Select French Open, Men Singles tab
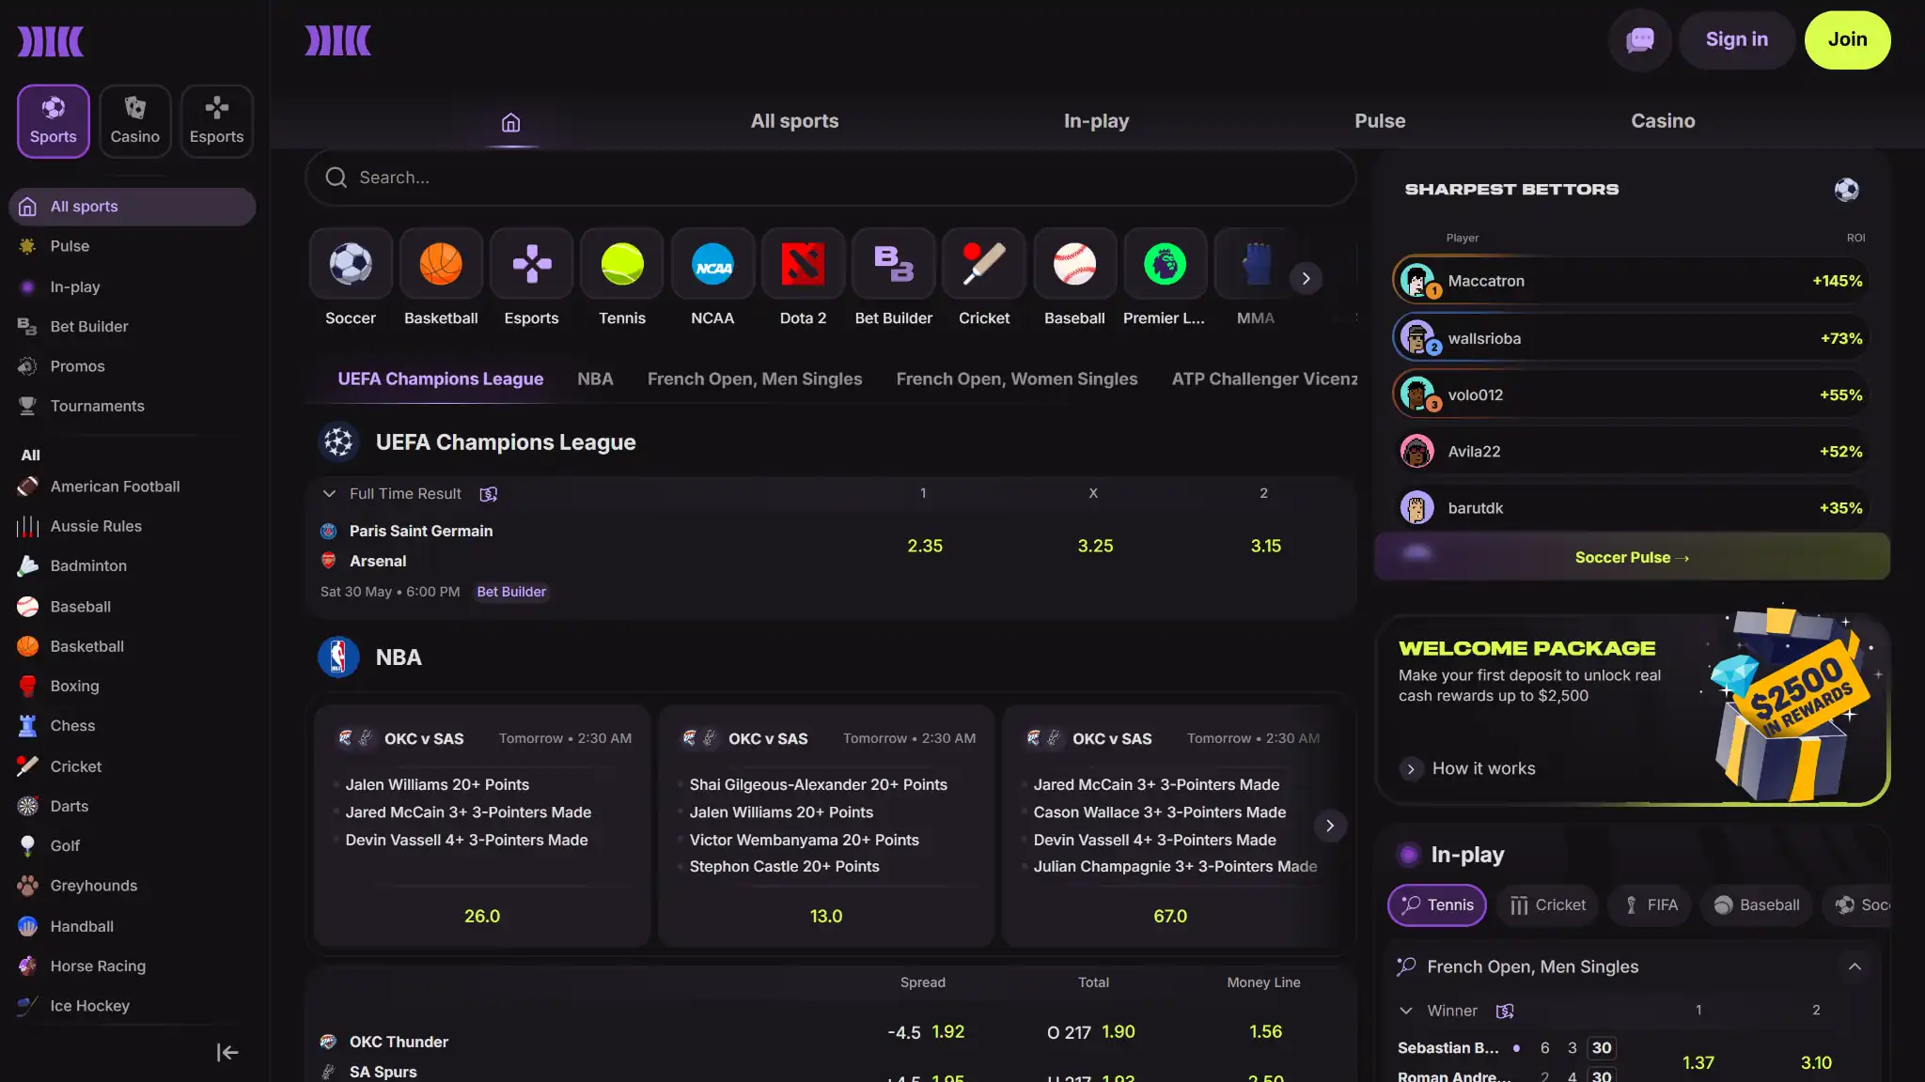 [x=755, y=379]
